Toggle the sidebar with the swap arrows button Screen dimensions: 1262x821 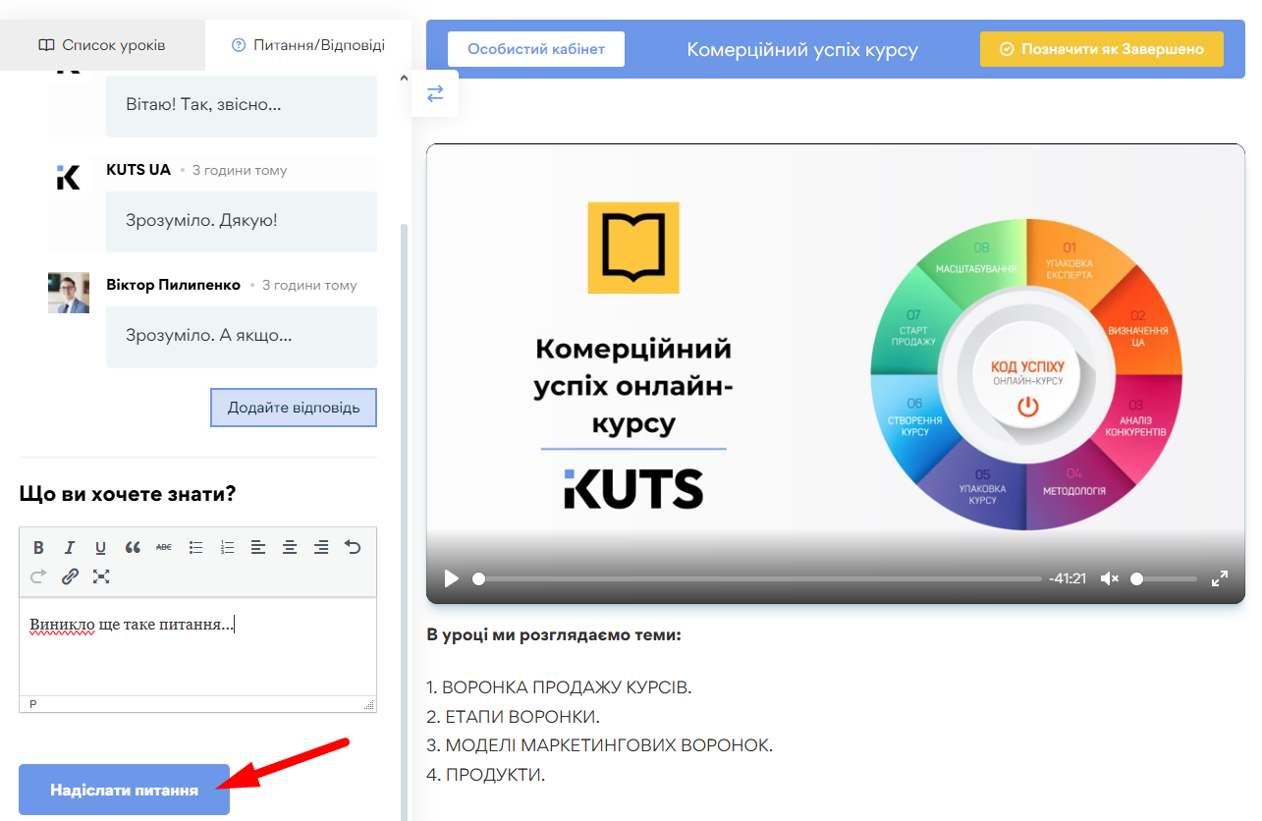coord(435,93)
